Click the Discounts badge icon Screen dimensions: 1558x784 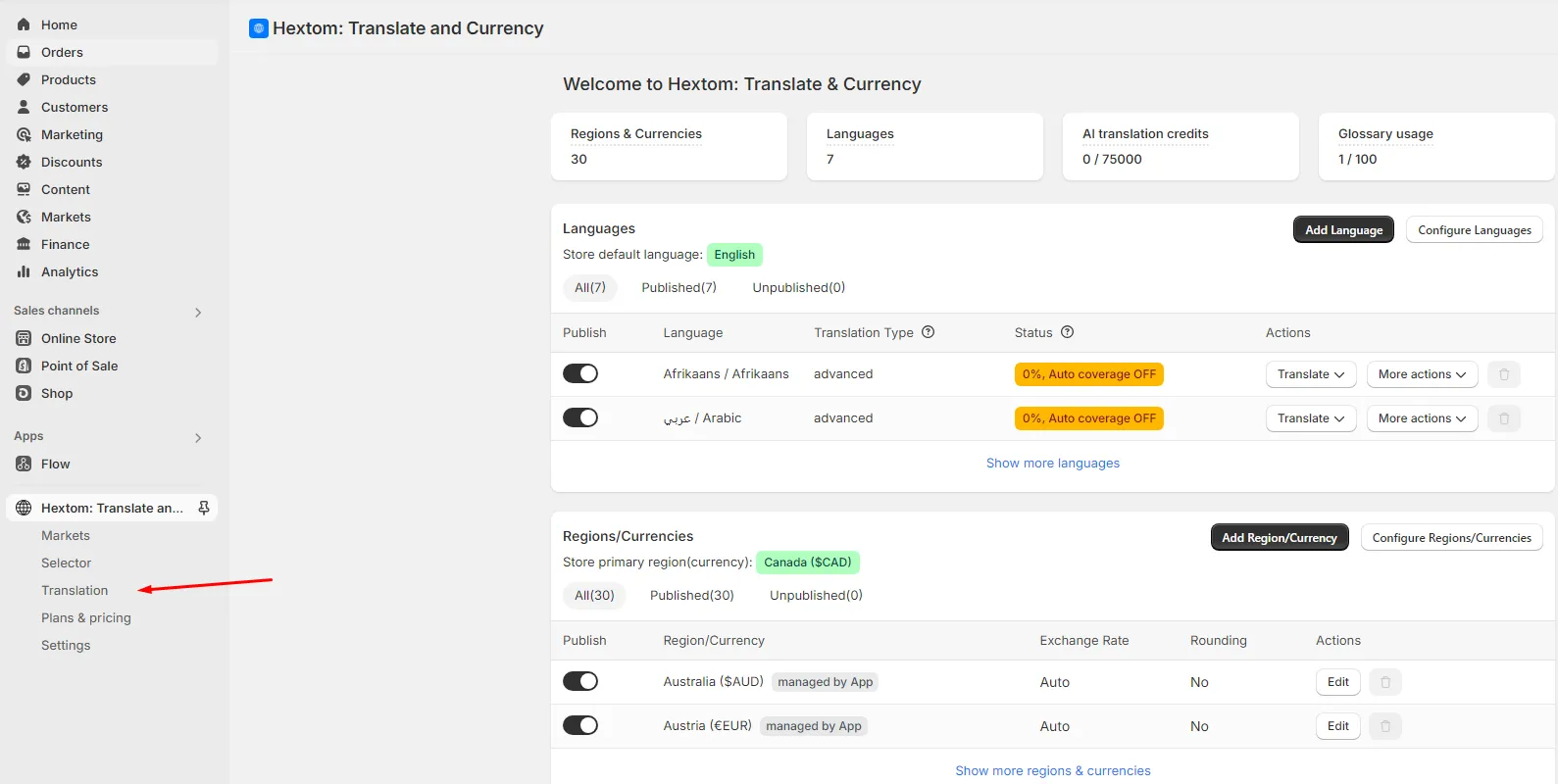24,162
